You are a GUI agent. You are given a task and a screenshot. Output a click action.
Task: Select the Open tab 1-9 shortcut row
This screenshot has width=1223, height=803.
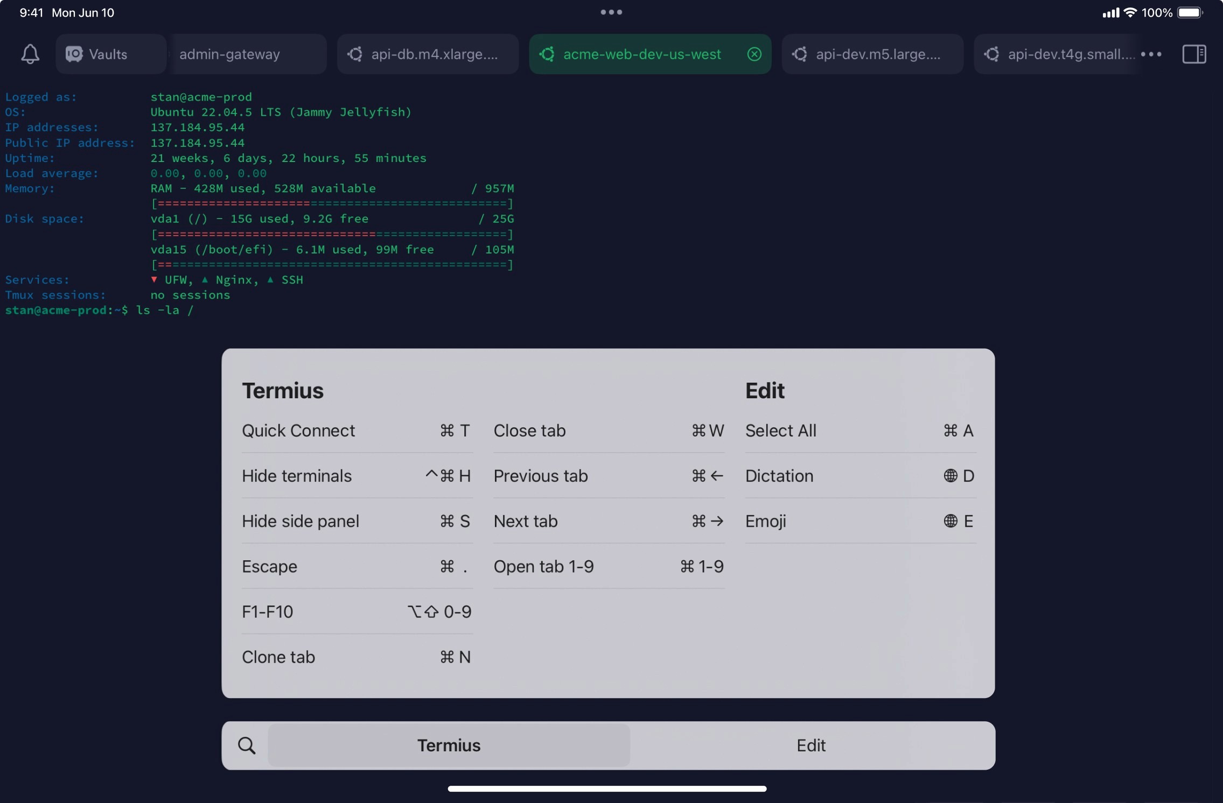click(x=609, y=566)
